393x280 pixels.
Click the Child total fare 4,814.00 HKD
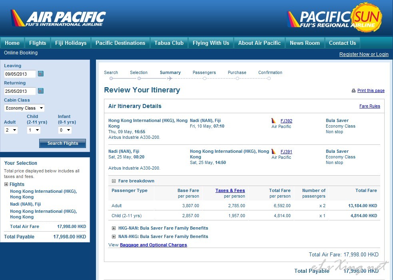[x=364, y=216]
